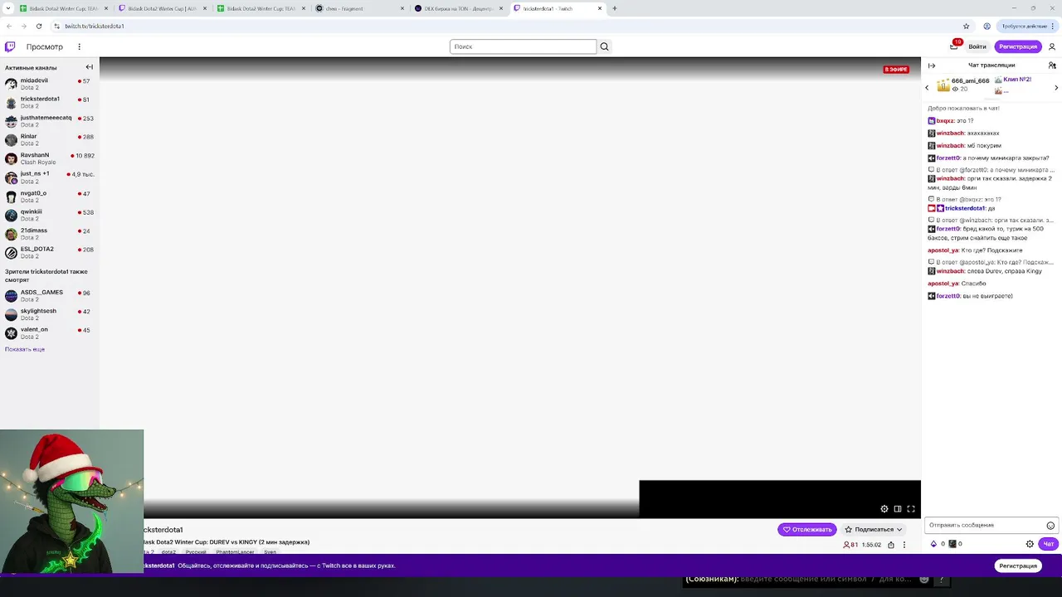
Task: Collapse the active channels sidebar
Action: pos(89,67)
